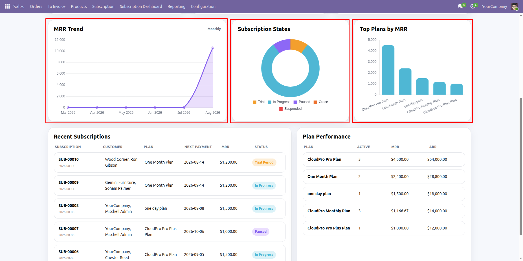Click the Aug 2026 data point on MRR chart
This screenshot has height=261, width=523.
[213, 48]
